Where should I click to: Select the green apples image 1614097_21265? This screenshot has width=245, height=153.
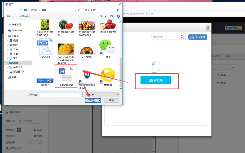coord(45,24)
